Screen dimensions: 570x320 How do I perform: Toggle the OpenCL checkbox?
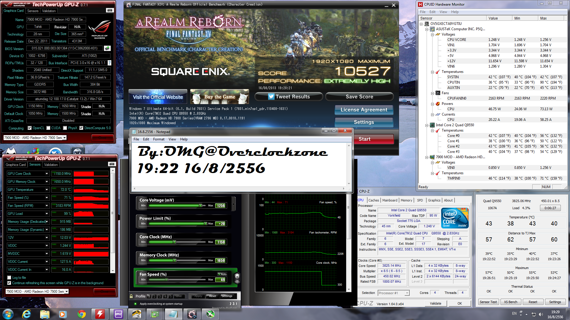30,128
